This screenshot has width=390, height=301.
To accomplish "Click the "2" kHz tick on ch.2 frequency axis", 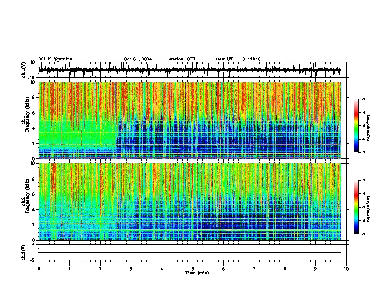I will pyautogui.click(x=34, y=225).
